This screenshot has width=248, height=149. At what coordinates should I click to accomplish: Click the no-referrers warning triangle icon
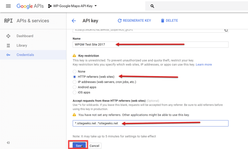tap(74, 115)
